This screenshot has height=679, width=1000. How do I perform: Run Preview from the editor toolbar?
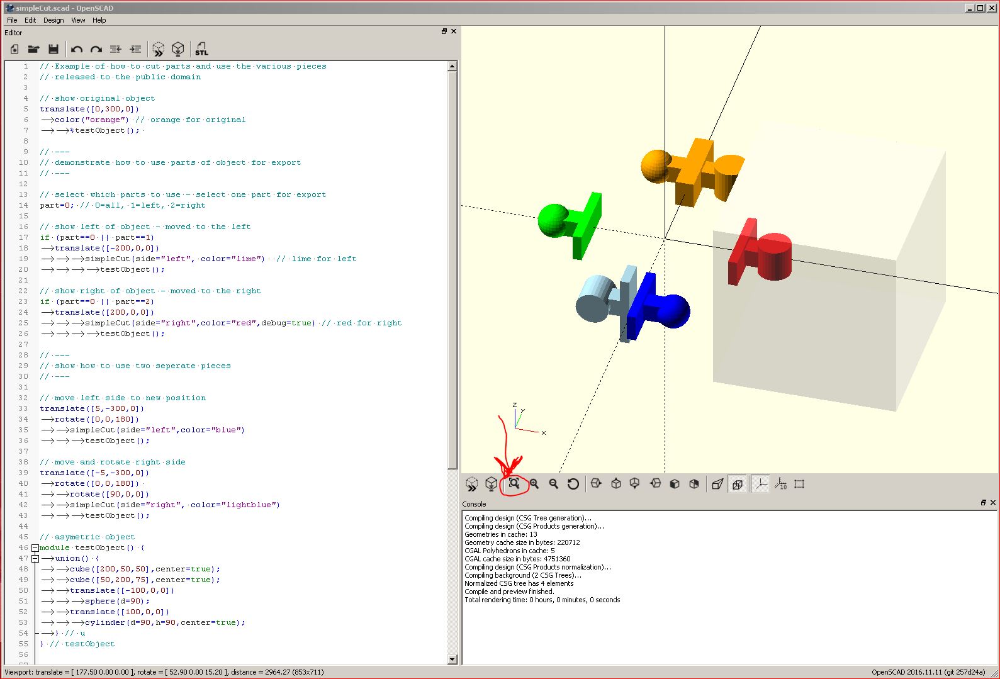(x=159, y=49)
